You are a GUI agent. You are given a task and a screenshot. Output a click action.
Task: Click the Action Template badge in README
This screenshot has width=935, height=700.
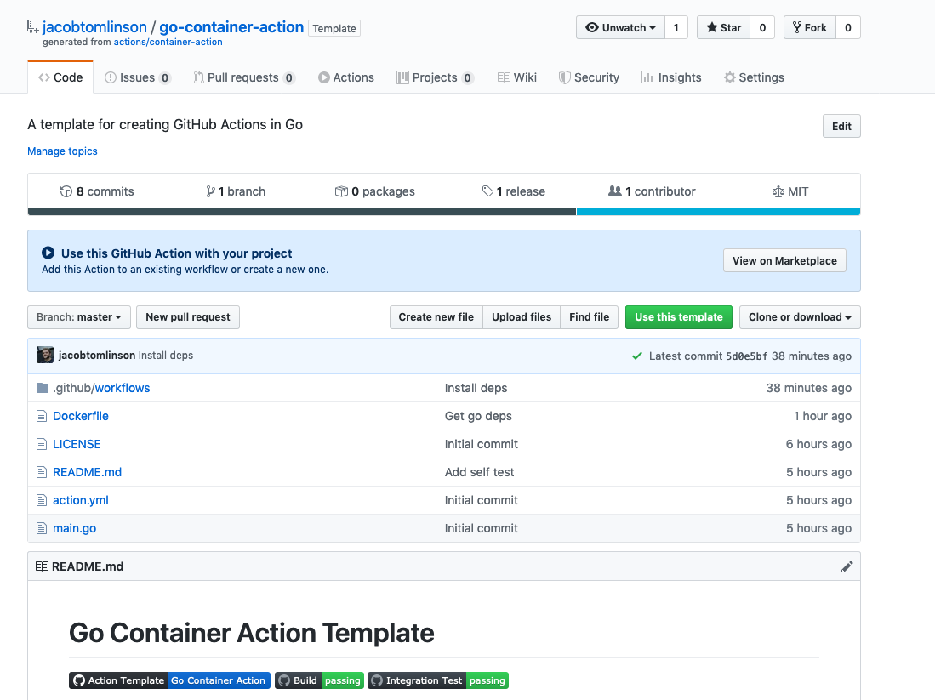pyautogui.click(x=169, y=680)
